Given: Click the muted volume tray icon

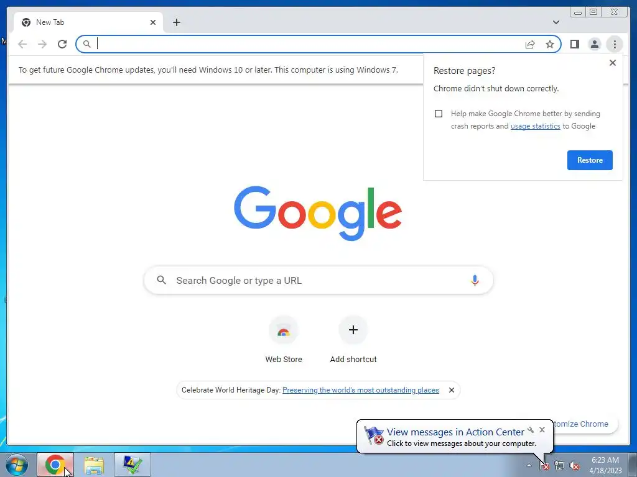Looking at the screenshot, I should tap(574, 466).
